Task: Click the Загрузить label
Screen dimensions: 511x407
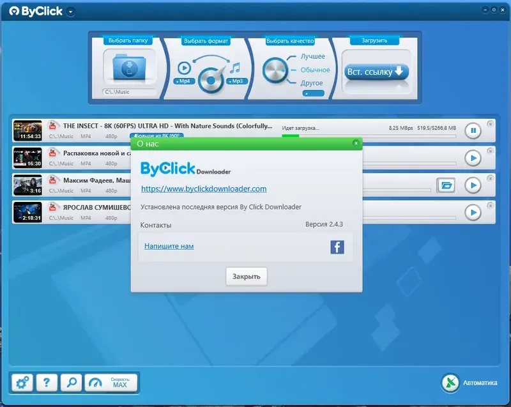Action: pyautogui.click(x=374, y=40)
